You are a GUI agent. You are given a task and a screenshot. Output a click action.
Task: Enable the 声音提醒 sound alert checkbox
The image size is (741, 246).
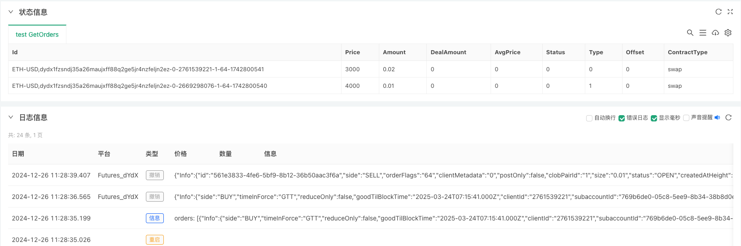tap(686, 118)
